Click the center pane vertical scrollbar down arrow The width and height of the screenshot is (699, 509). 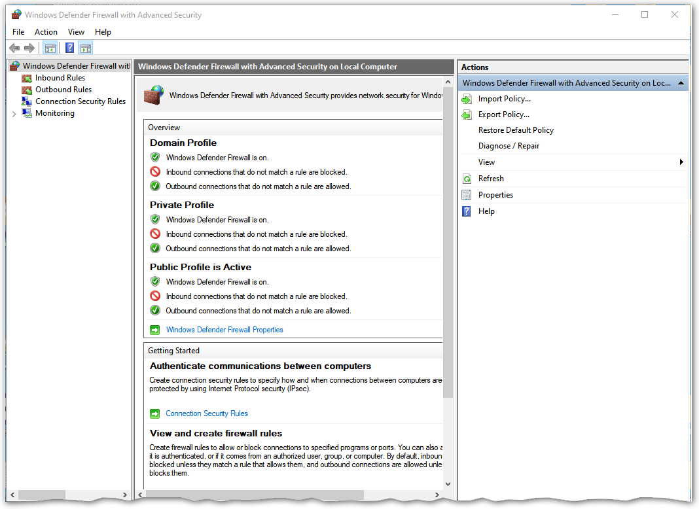448,484
